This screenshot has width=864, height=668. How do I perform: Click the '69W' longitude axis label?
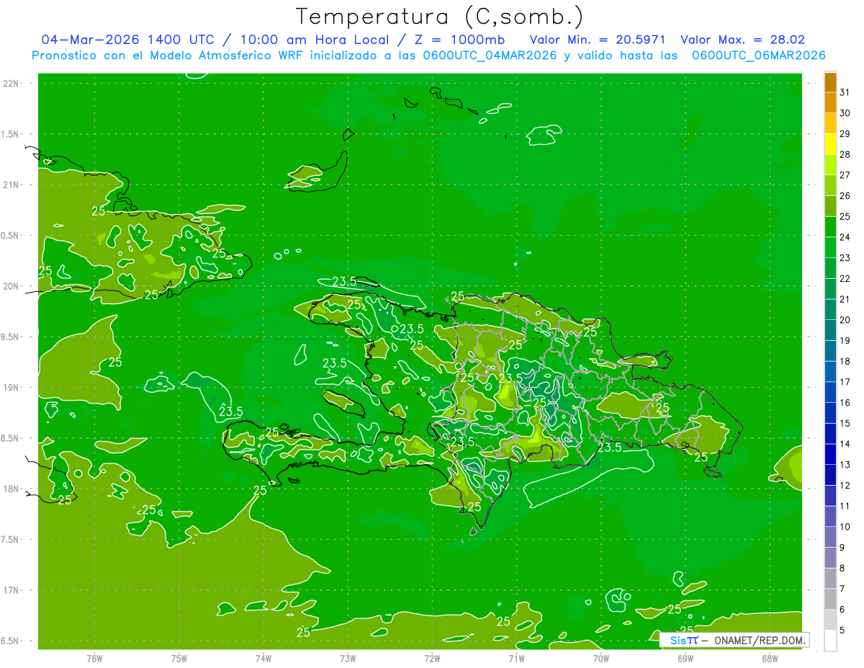[685, 658]
